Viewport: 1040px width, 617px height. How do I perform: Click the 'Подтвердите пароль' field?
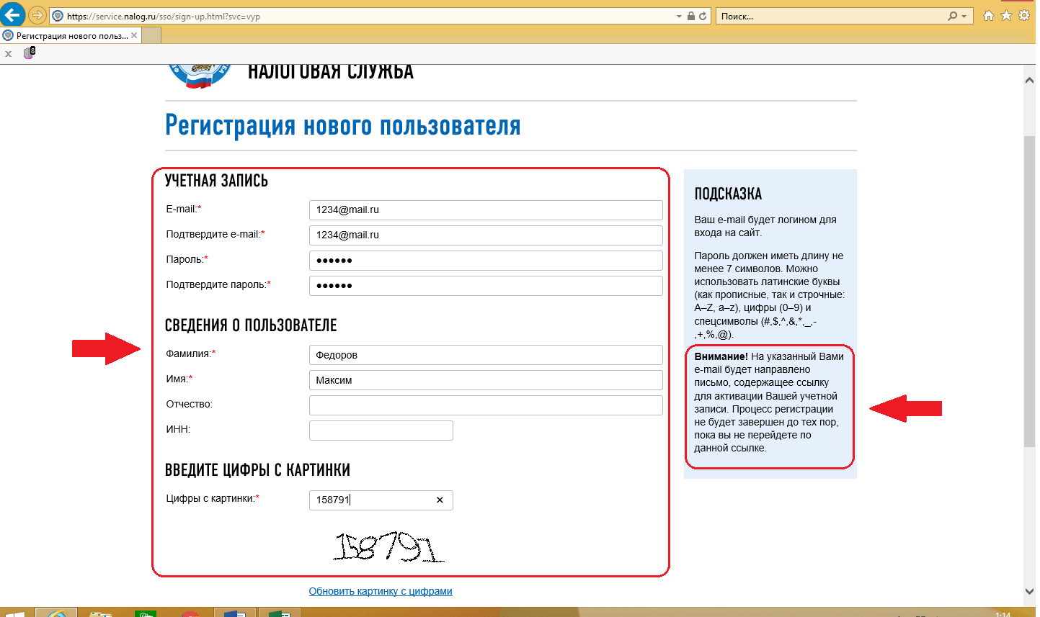tap(486, 285)
